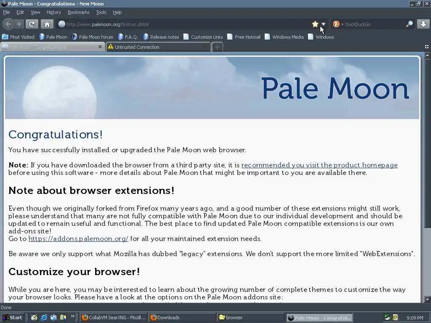
Task: Open the Release notes bookmark
Action: coord(161,37)
